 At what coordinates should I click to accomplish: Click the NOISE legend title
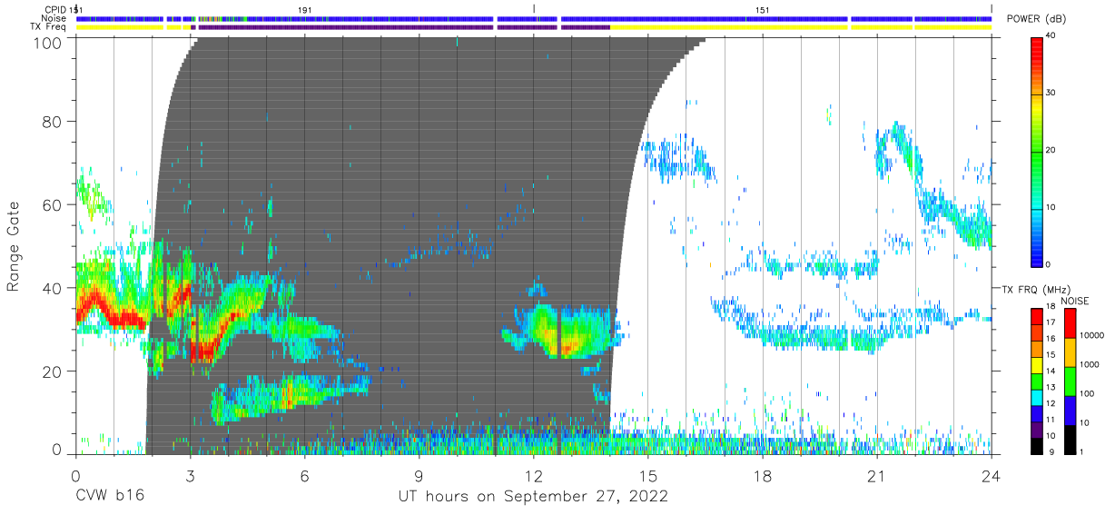(x=1075, y=301)
